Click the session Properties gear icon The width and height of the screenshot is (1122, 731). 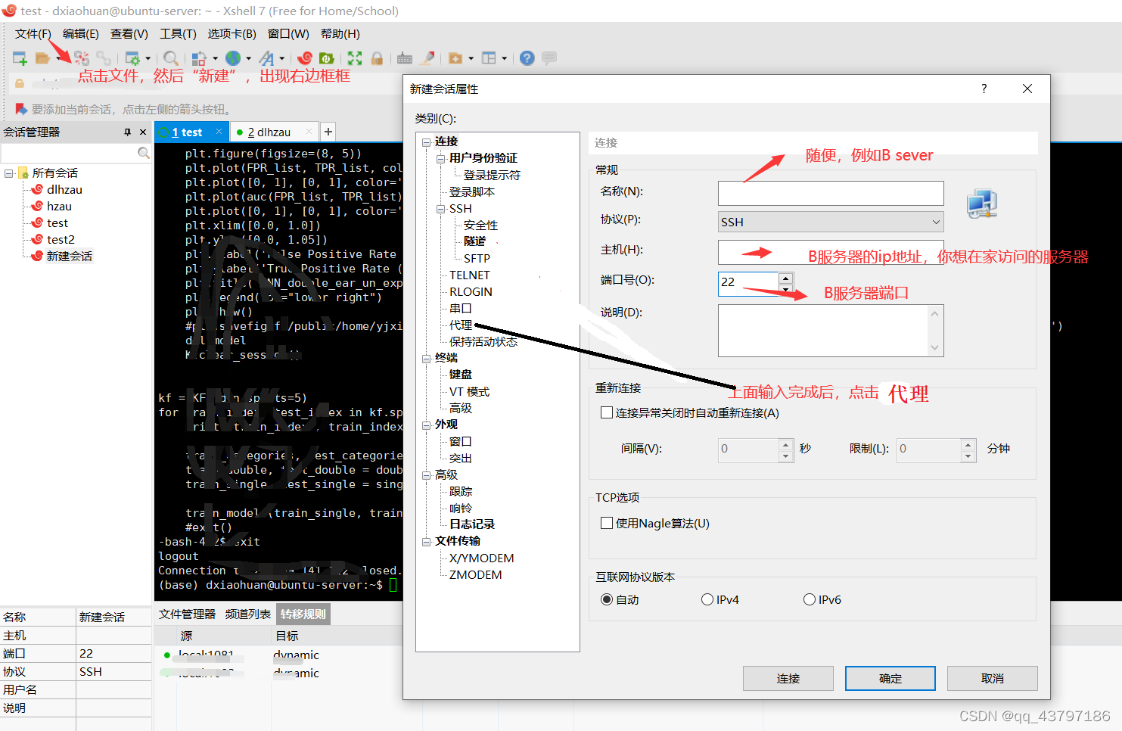point(132,58)
